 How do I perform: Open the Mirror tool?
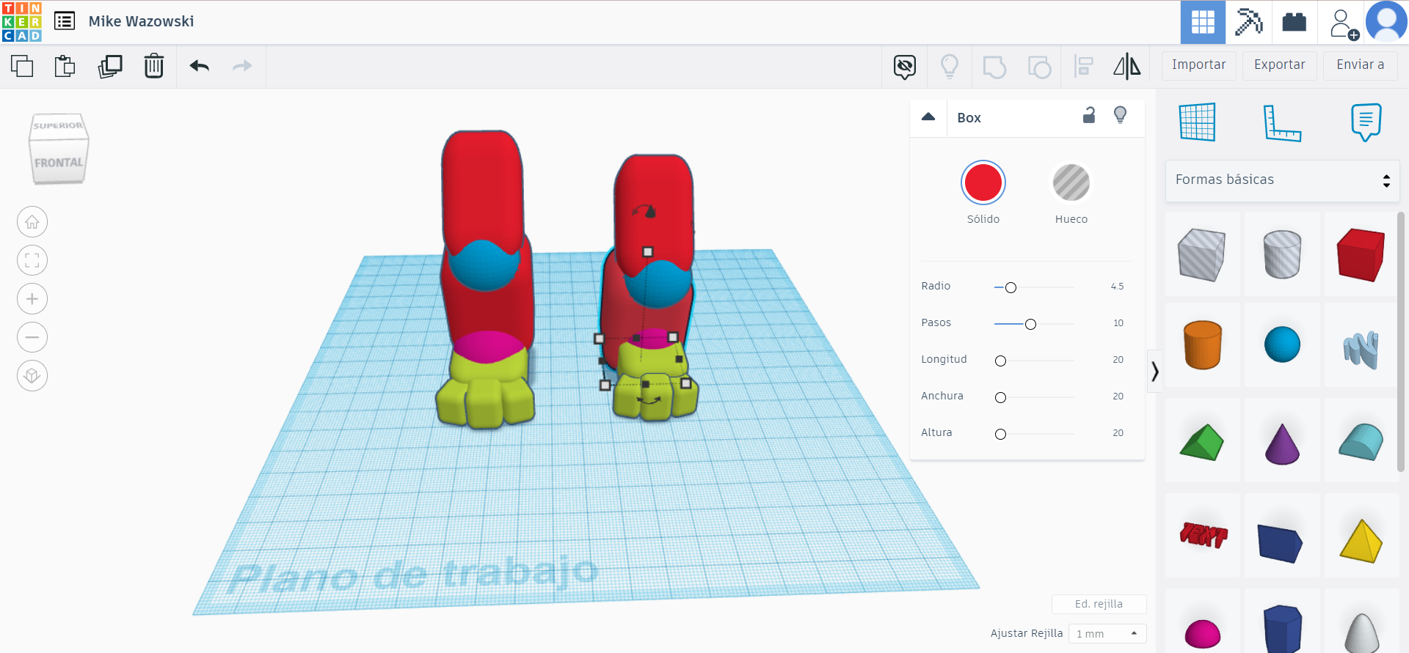(x=1127, y=67)
